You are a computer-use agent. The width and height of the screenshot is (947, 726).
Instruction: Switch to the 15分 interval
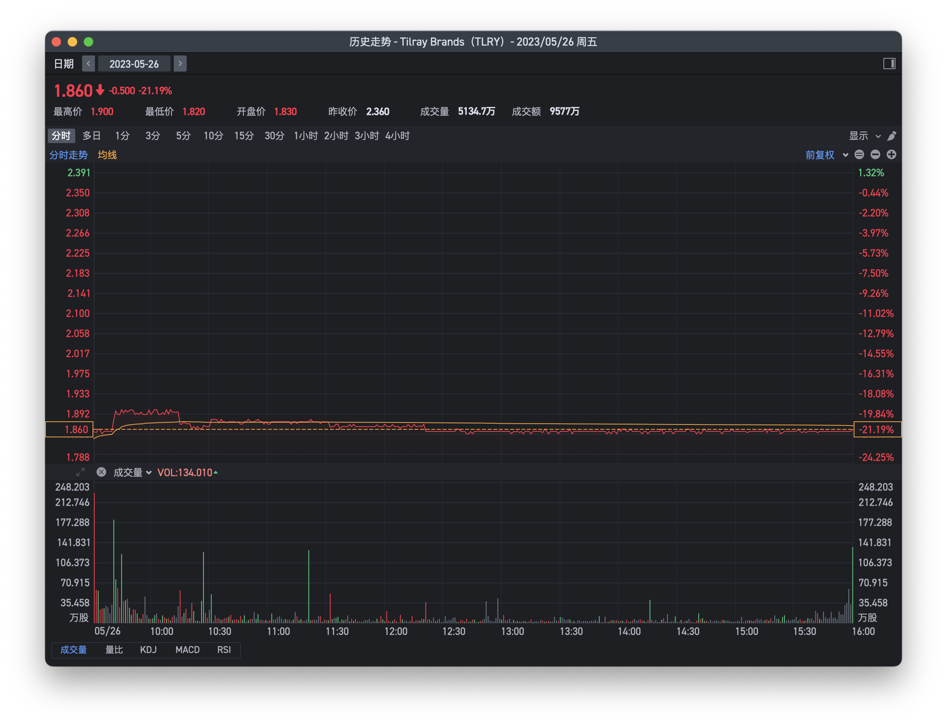coord(244,136)
